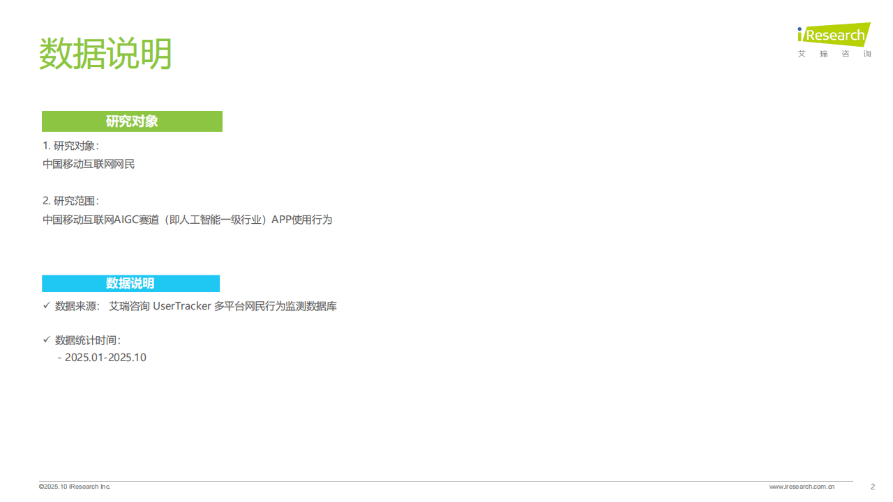Click the UserTracker data source text

223,306
